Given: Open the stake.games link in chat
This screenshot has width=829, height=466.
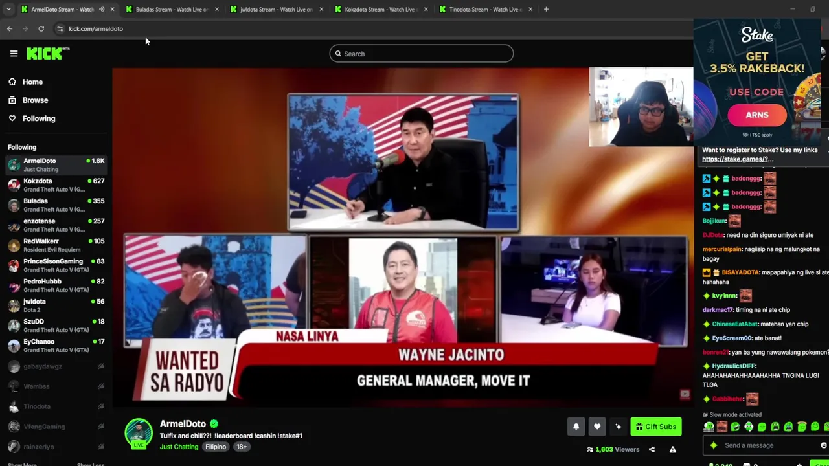Looking at the screenshot, I should pyautogui.click(x=738, y=159).
